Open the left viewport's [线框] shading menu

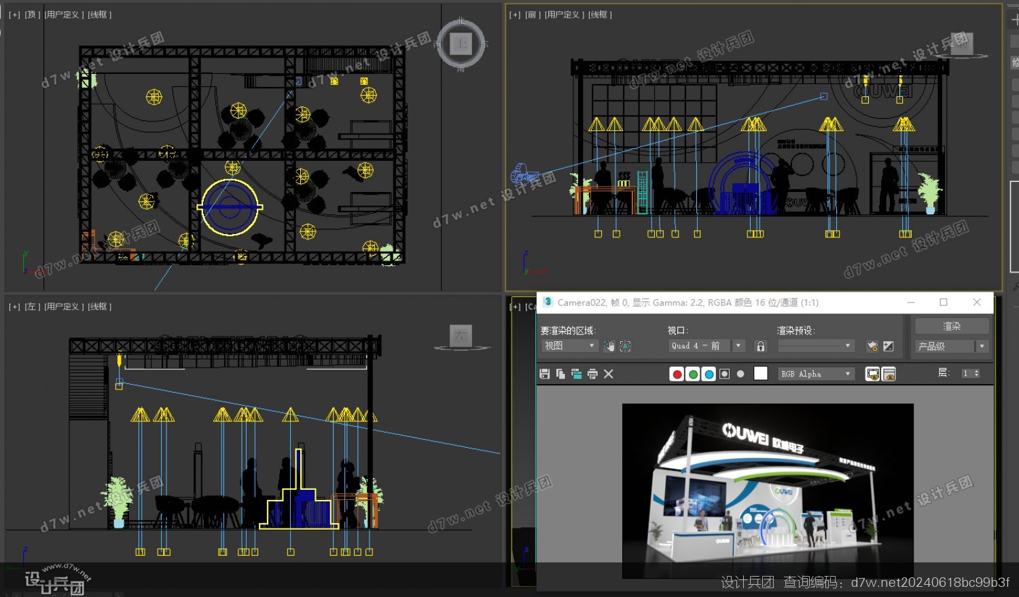(x=100, y=307)
